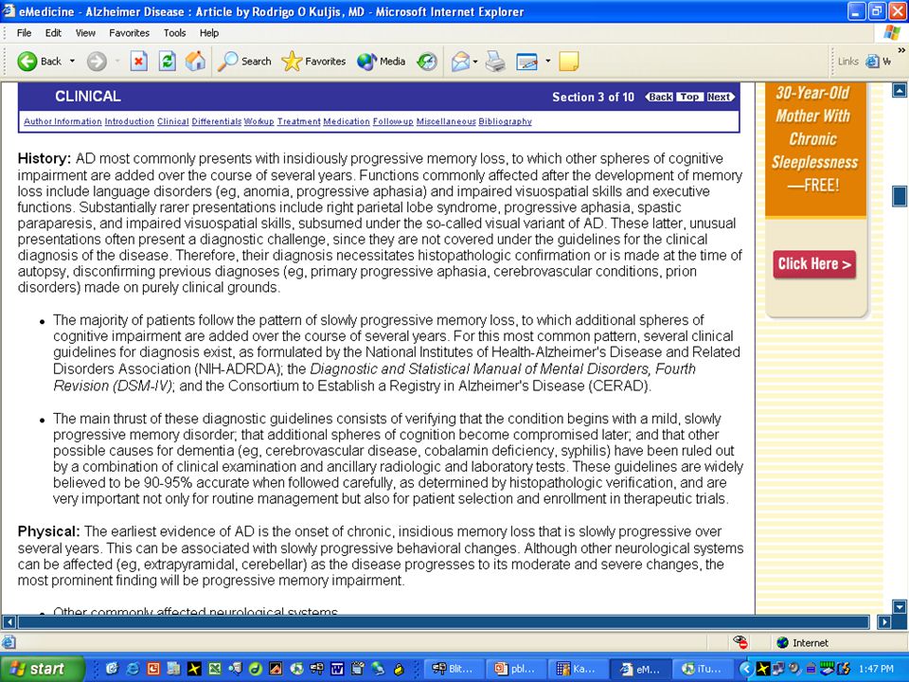
Task: Refresh the page with the green arrows icon
Action: click(x=167, y=61)
